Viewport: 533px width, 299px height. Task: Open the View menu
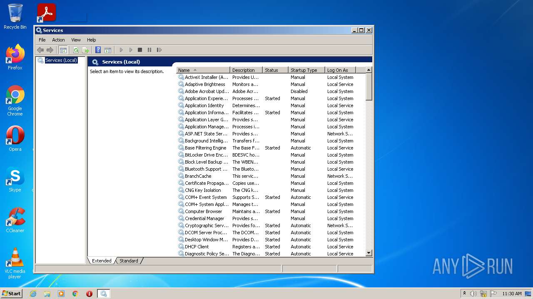point(76,40)
